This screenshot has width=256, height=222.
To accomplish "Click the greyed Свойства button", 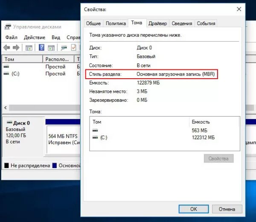I will 218,158.
